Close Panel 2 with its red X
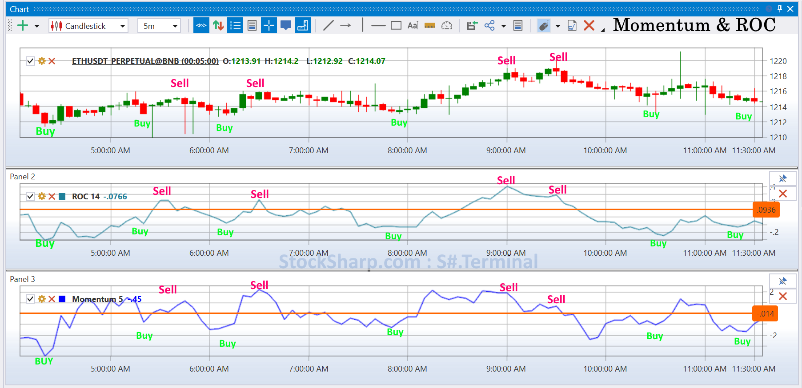 tap(783, 194)
